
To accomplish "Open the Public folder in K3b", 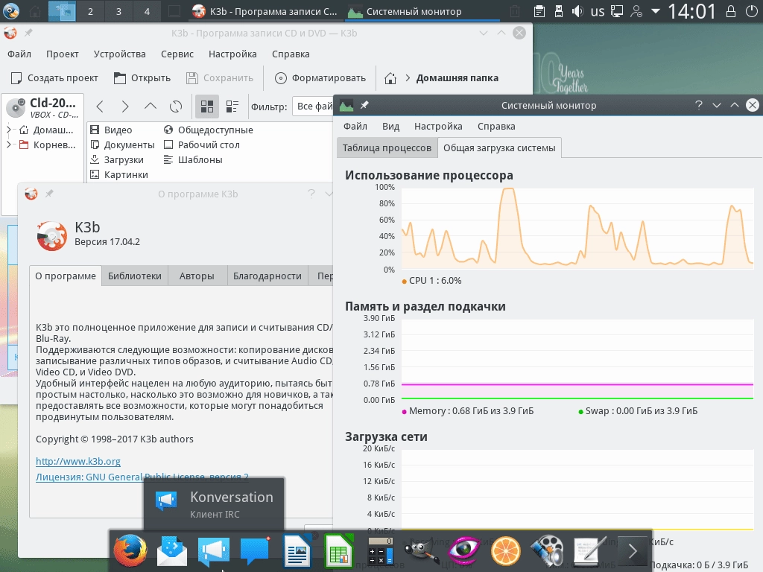I will 209,130.
